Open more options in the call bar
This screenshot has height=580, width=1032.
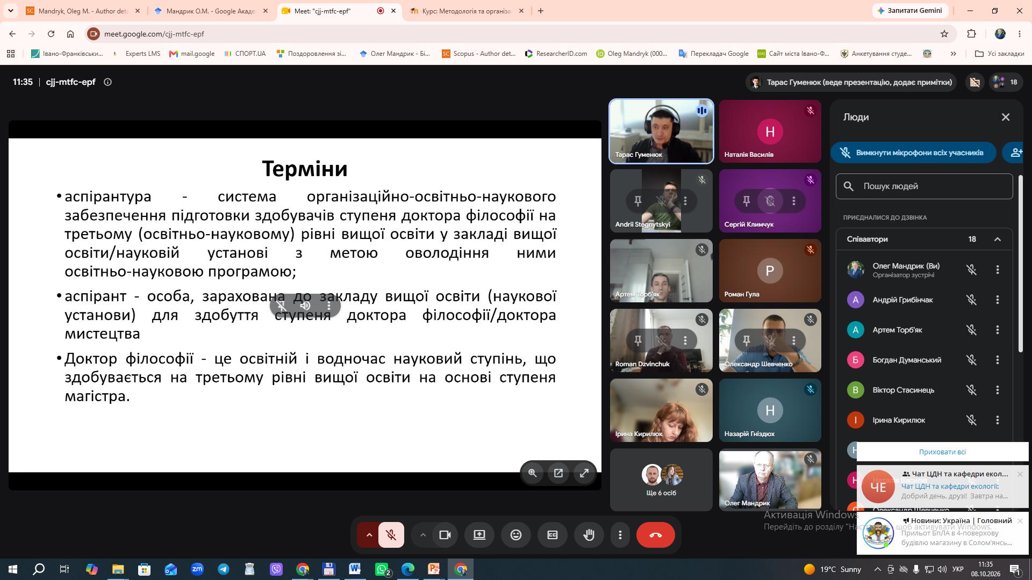[x=620, y=535]
